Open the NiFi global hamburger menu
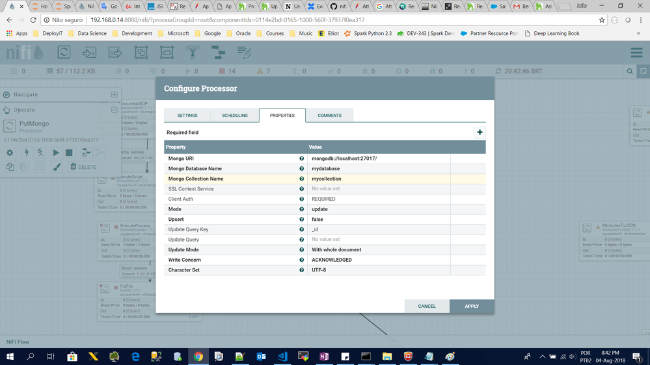Viewport: 650px width, 365px height. point(636,53)
